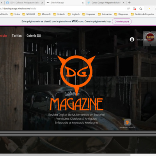Play the Audio Oficial DG icon
The image size is (156, 156).
pyautogui.click(x=128, y=122)
